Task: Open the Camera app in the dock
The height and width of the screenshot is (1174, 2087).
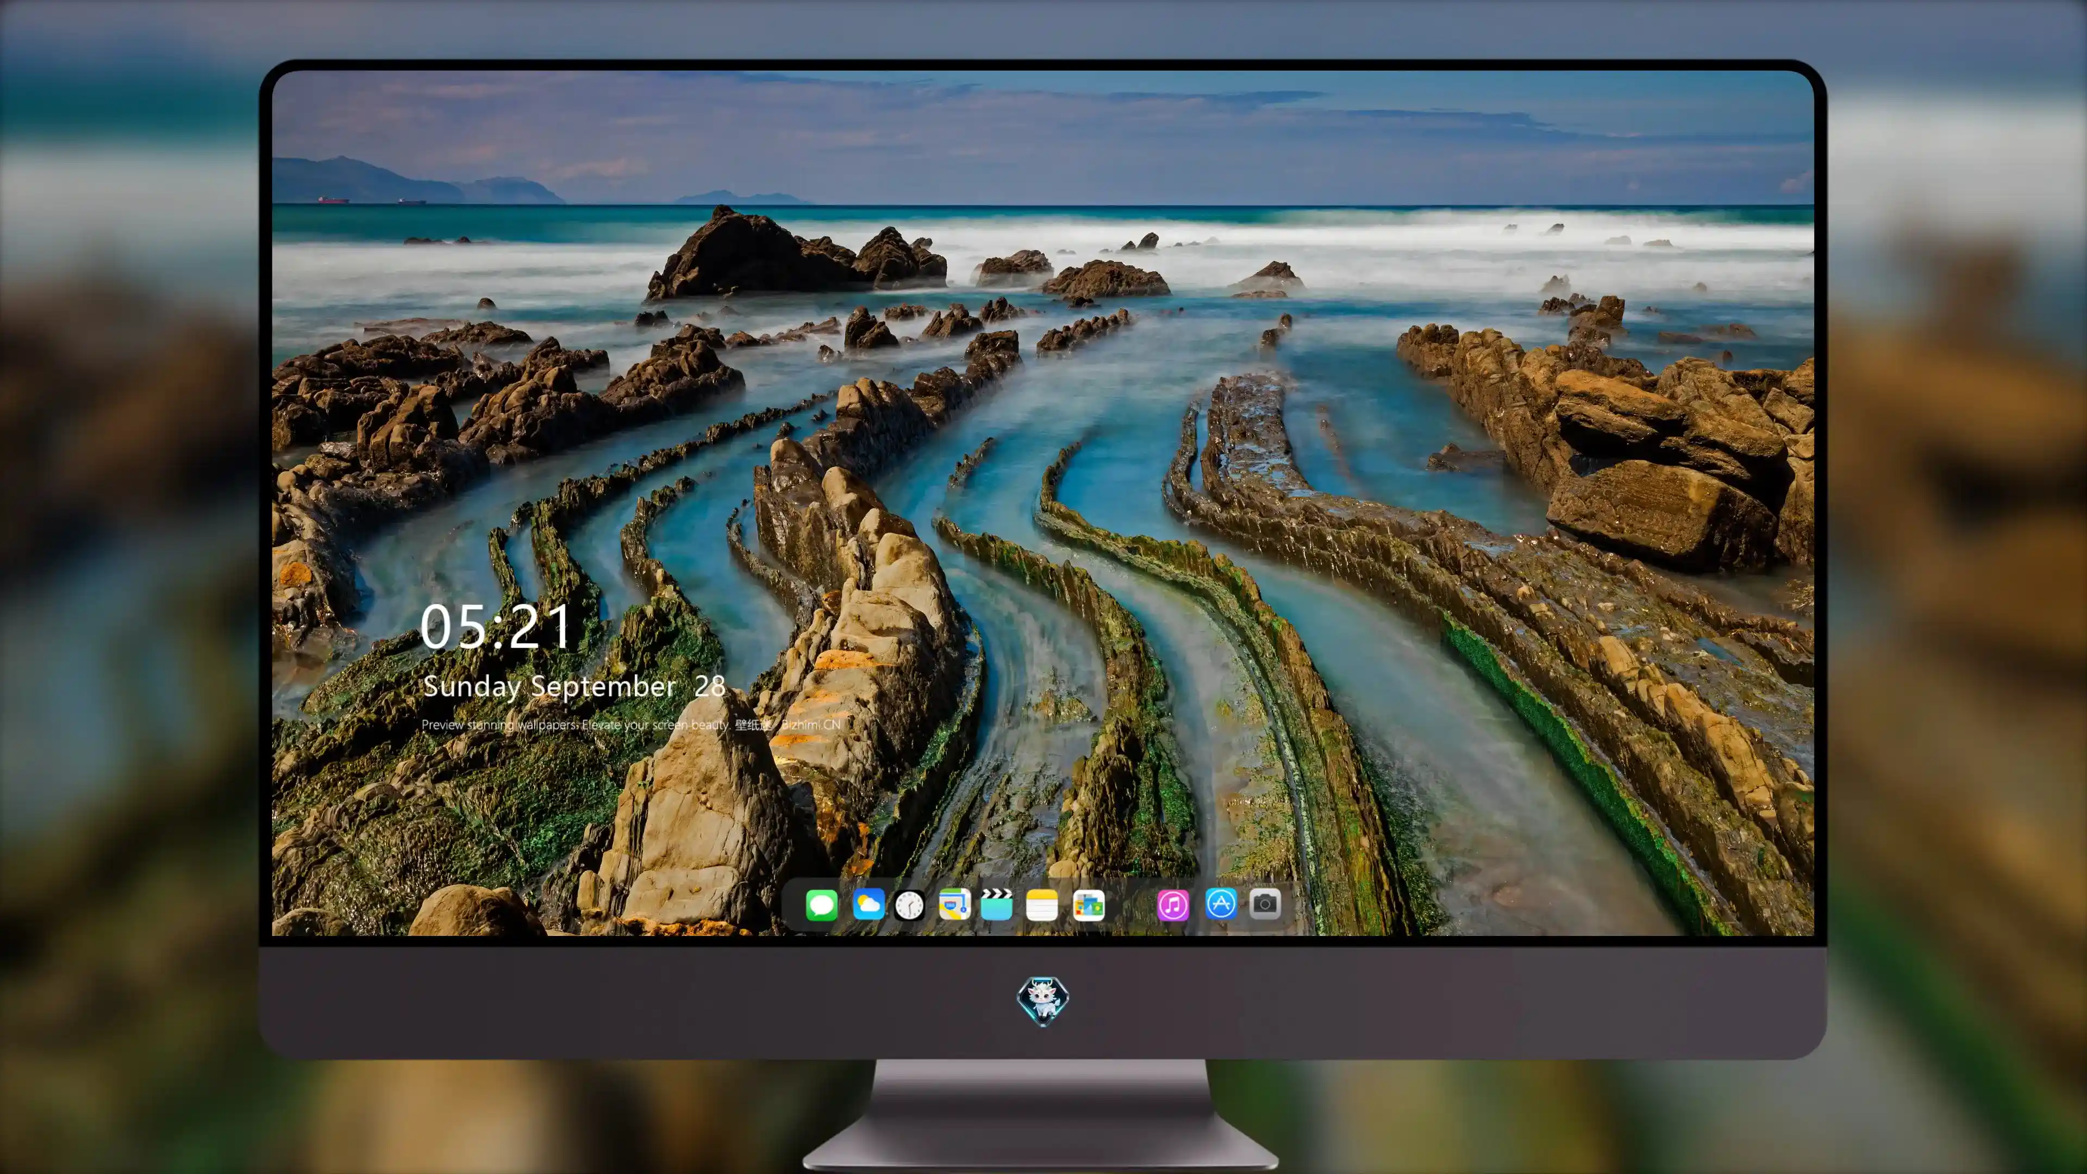Action: tap(1265, 903)
